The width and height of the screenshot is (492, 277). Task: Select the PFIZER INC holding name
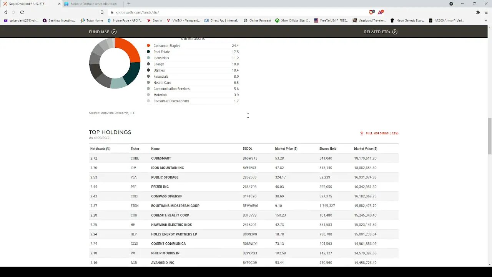[160, 187]
